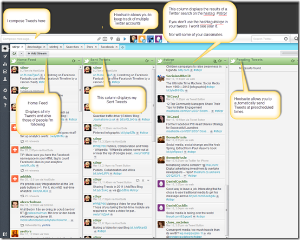Screen dimensions: 300x240
Task: Click the #PREP66 hashtag in the Making a Video tweet
Action: (x=99, y=204)
